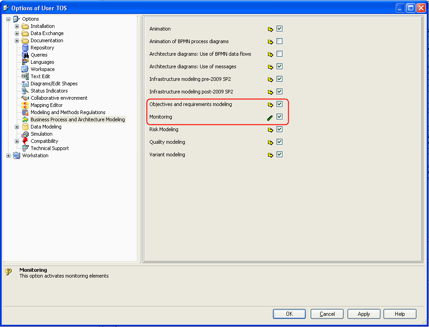Open Help for this dialog

tap(400, 314)
